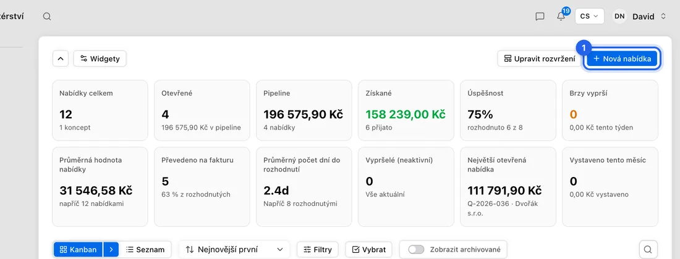Open the search icon in top bar
Image resolution: width=680 pixels, height=259 pixels.
click(47, 17)
